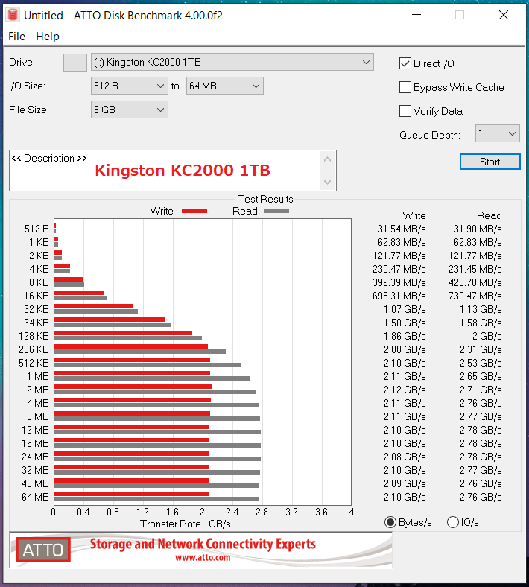Click the 64 KB write value 1.50 GB/s
This screenshot has height=587, width=529.
click(x=405, y=323)
